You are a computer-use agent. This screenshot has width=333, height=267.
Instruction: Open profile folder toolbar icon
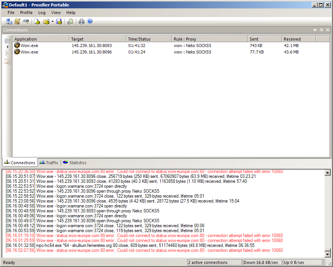pos(46,22)
